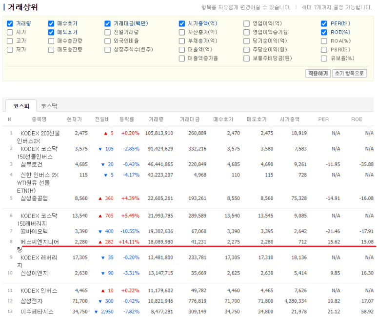The image size is (377, 317).
Task: Click the -10.55% change value
Action: click(x=130, y=231)
